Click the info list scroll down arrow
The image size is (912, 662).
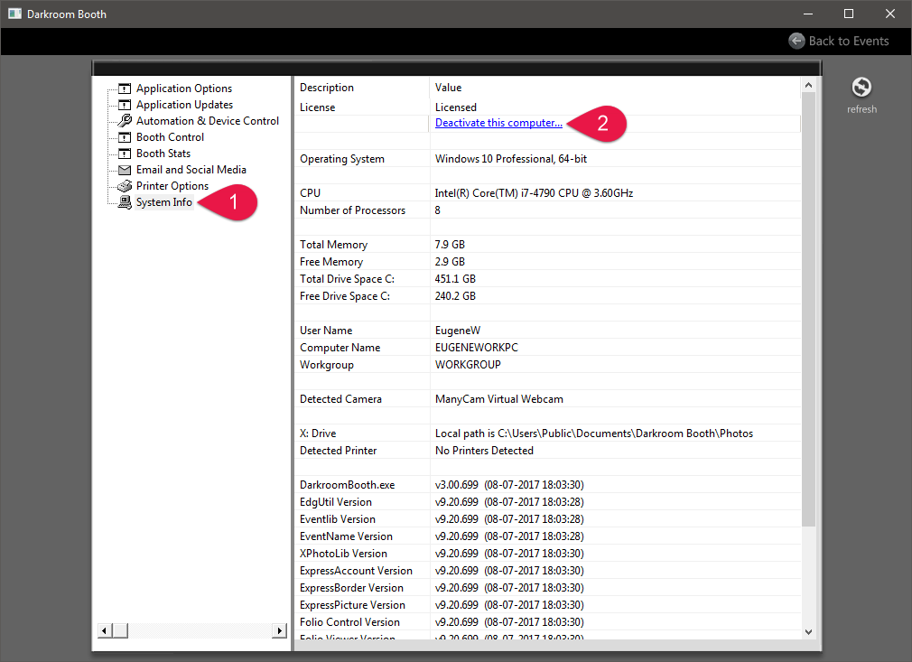pos(808,632)
